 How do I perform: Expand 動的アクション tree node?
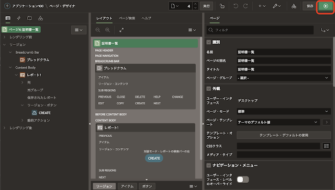23,121
